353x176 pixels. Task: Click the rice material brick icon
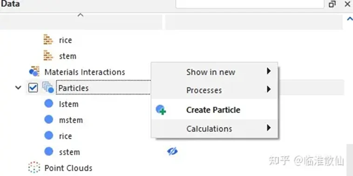(48, 40)
